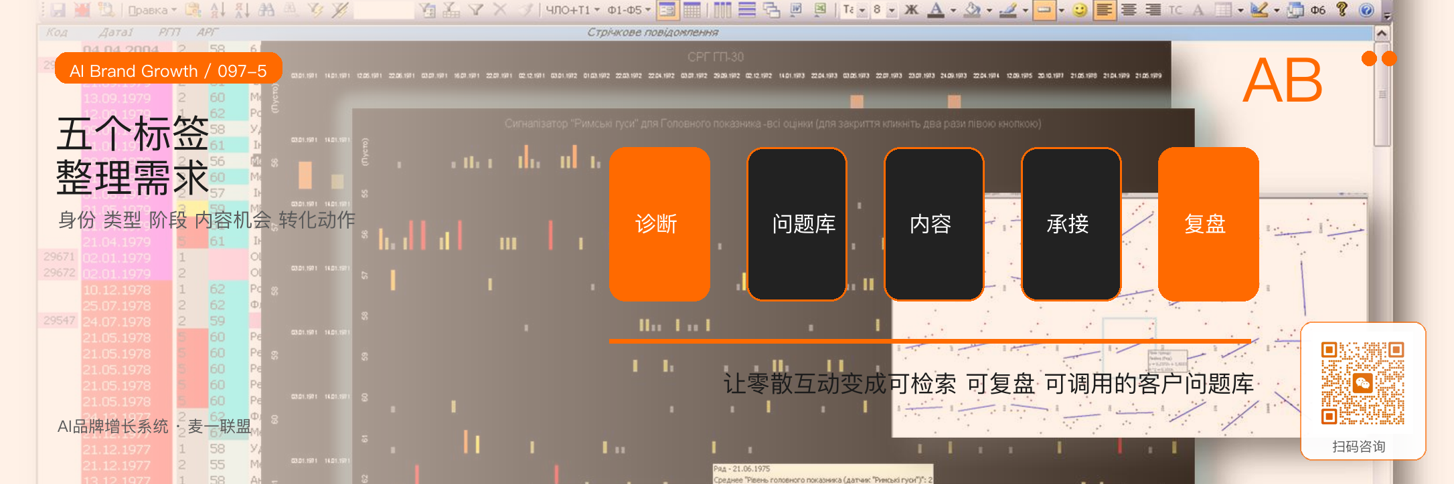
Task: Select the 内容 card
Action: [x=934, y=224]
